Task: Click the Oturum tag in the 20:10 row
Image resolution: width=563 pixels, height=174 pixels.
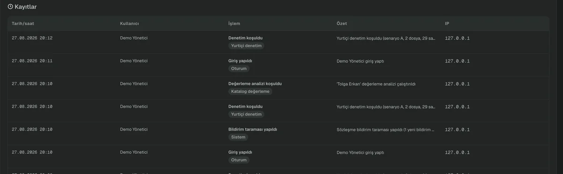Action: pos(239,160)
